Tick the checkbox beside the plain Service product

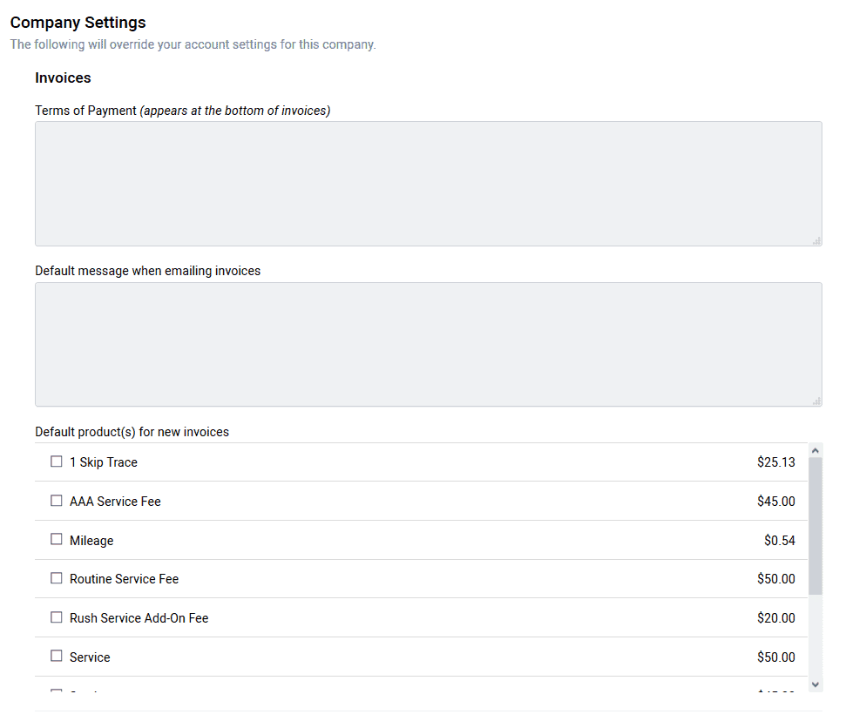(x=57, y=657)
